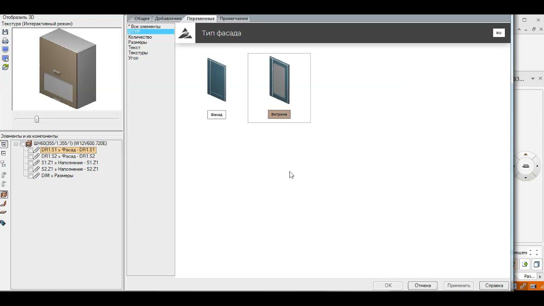Open the monitor display view icon
The width and height of the screenshot is (544, 306).
(x=5, y=49)
